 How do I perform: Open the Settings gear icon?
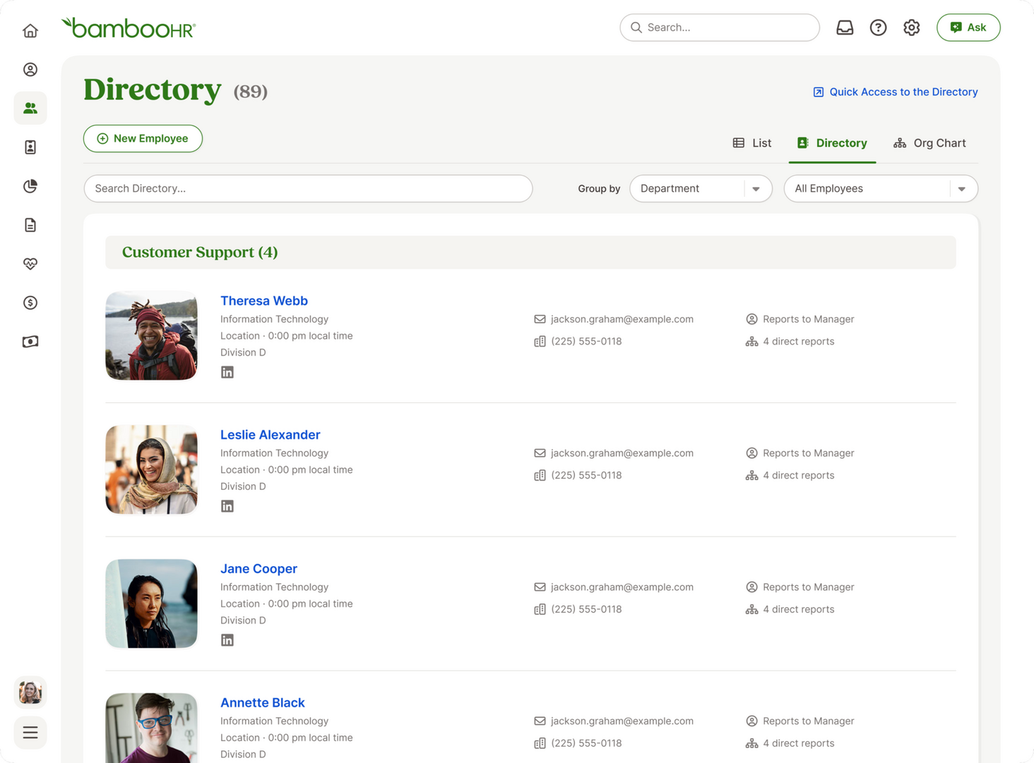coord(911,28)
